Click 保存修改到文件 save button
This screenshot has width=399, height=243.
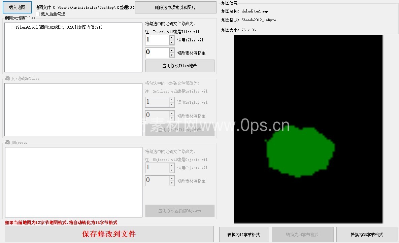click(x=109, y=234)
